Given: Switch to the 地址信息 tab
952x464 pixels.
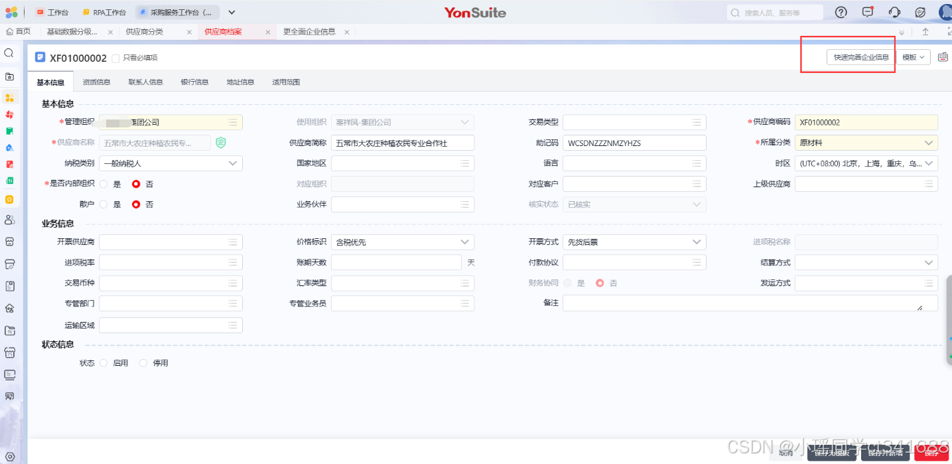Looking at the screenshot, I should point(240,82).
